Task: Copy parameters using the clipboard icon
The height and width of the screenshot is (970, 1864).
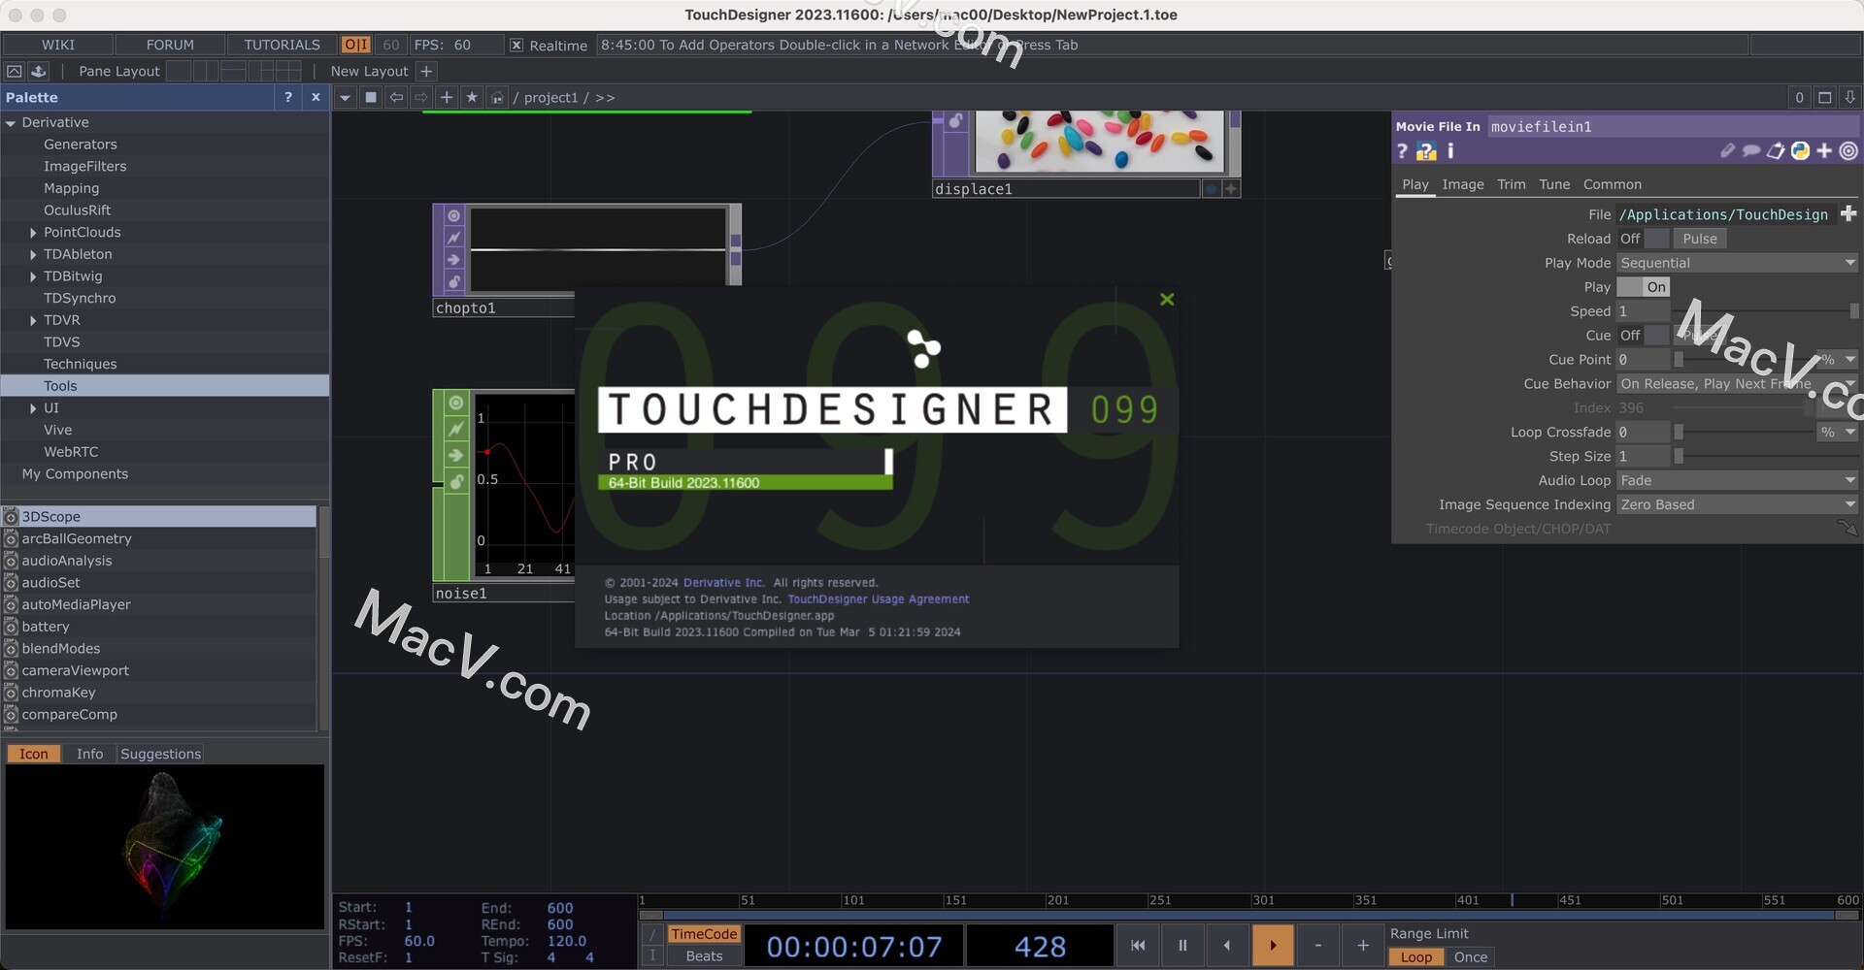Action: (x=1777, y=151)
